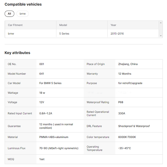The height and width of the screenshot is (167, 167).
Task: Click the "5 Series" model cell
Action: (x=64, y=34)
